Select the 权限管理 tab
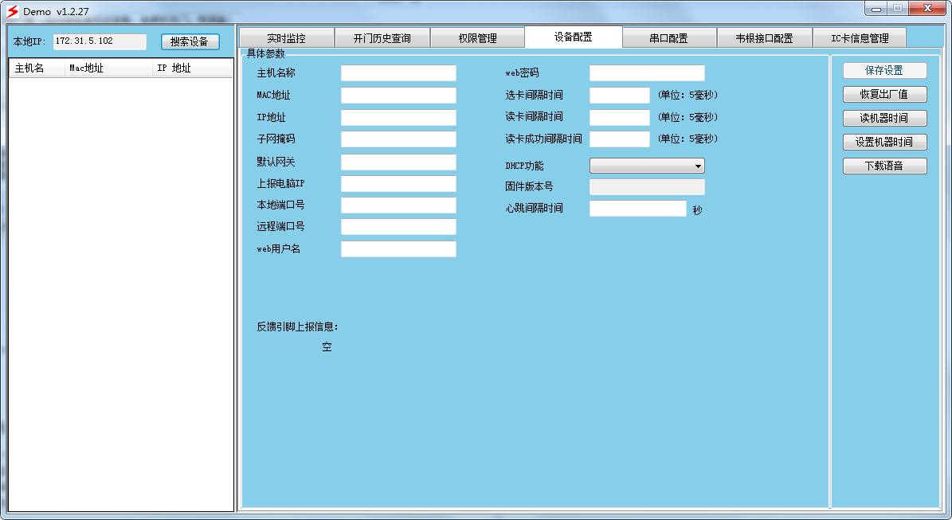The image size is (952, 520). (x=477, y=38)
